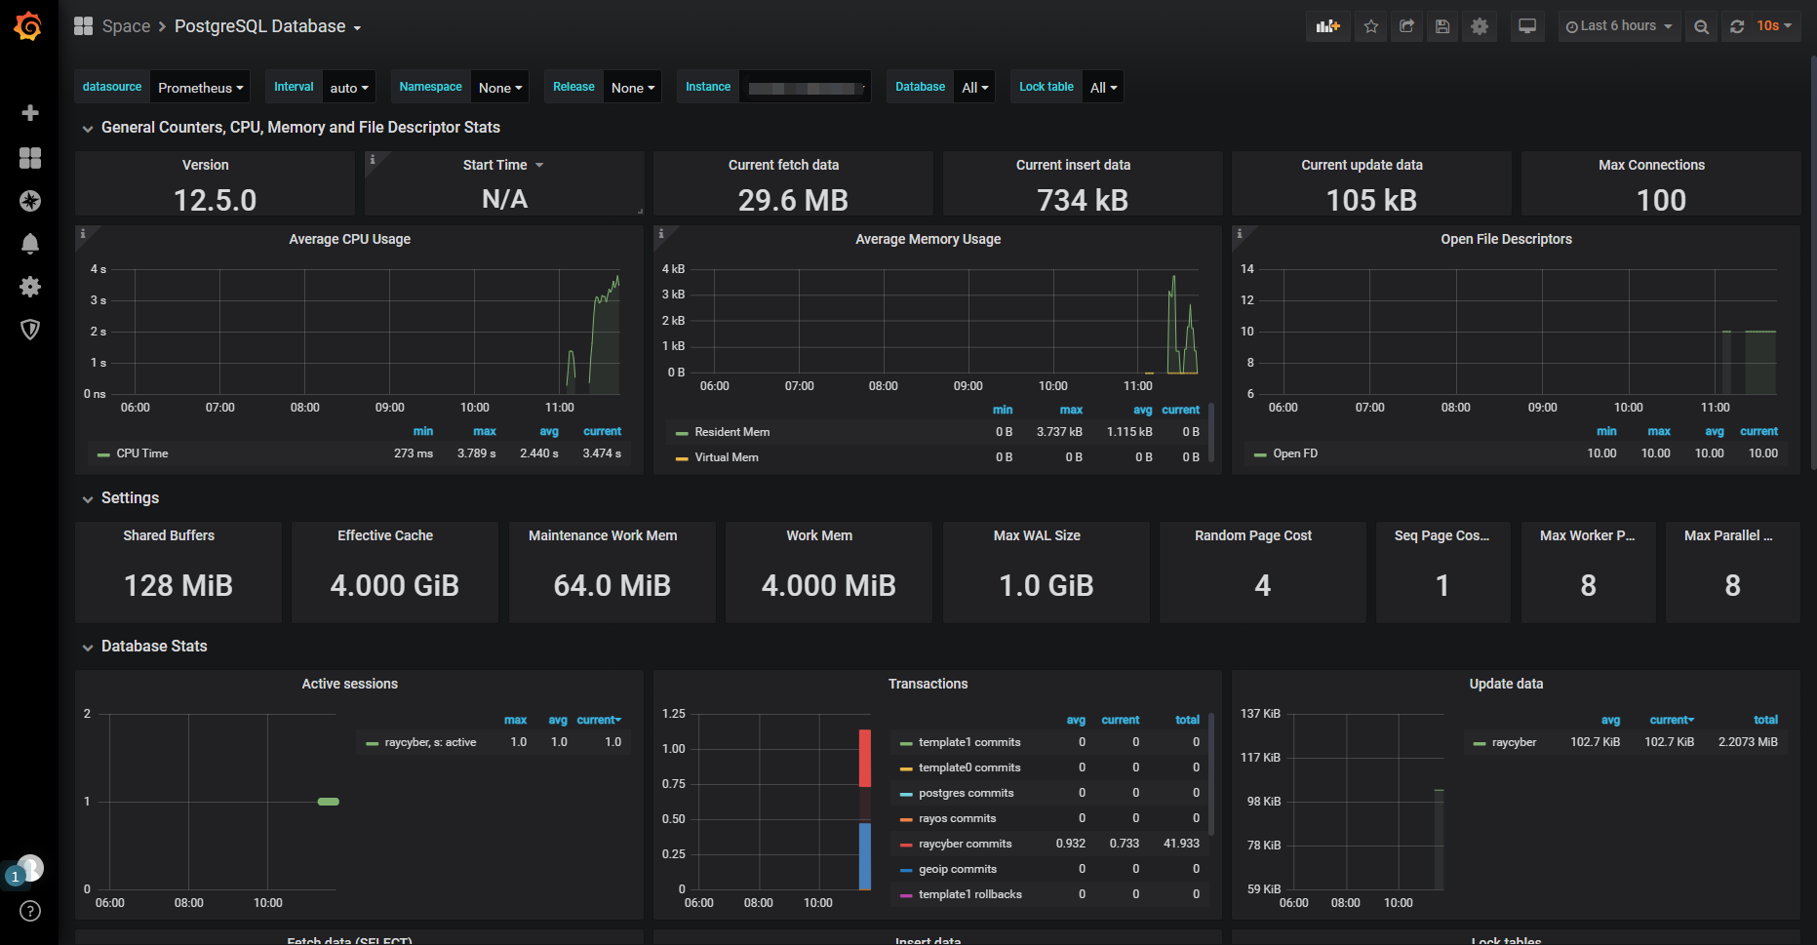The width and height of the screenshot is (1817, 945).
Task: Open dashboard settings gear in top bar
Action: point(1480,26)
